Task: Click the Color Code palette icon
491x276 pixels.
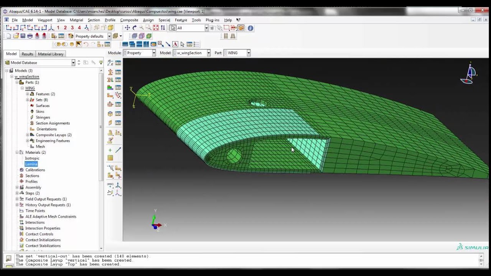Action: click(70, 36)
